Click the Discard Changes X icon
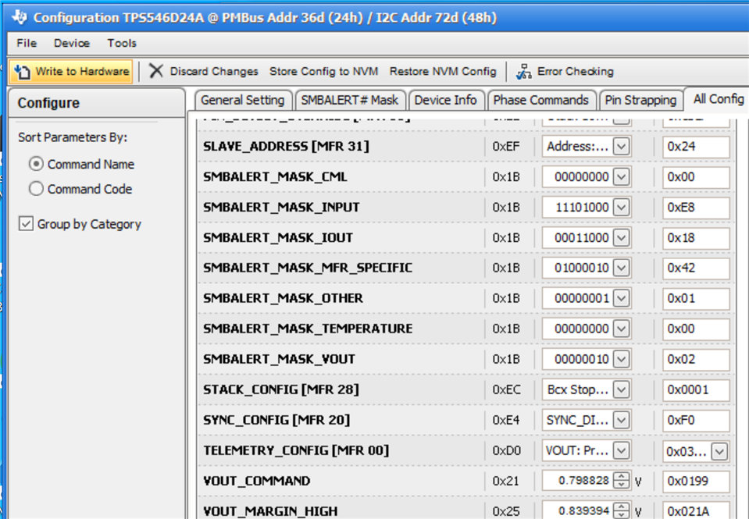749x519 pixels. click(155, 71)
